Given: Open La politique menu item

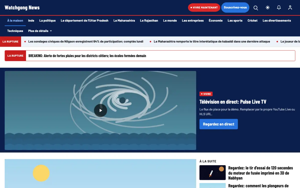Looking at the screenshot, I should click(47, 21).
